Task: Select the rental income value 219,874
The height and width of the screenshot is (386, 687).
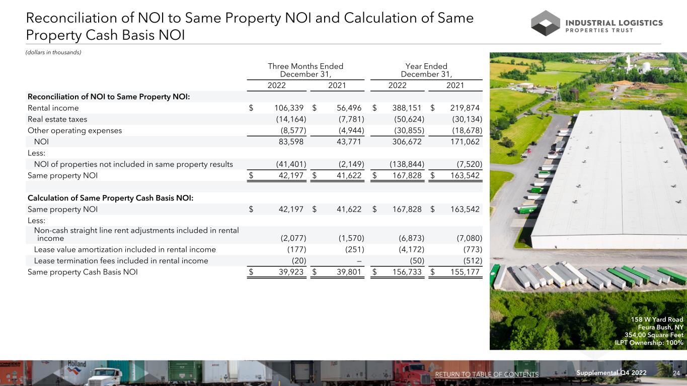Action: (x=465, y=108)
